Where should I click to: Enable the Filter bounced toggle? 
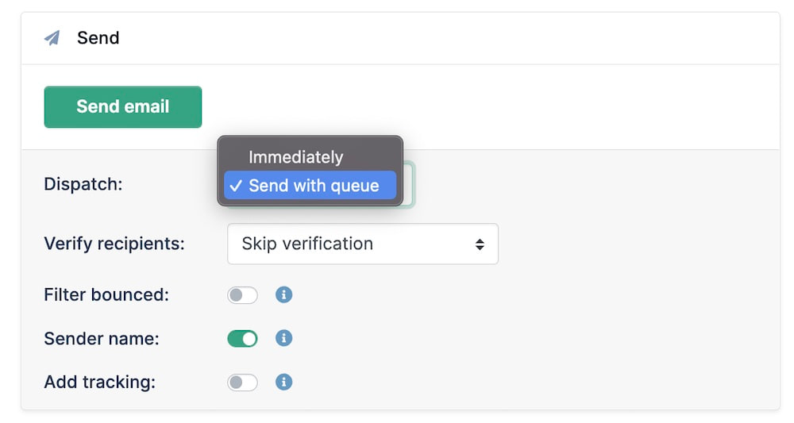242,295
